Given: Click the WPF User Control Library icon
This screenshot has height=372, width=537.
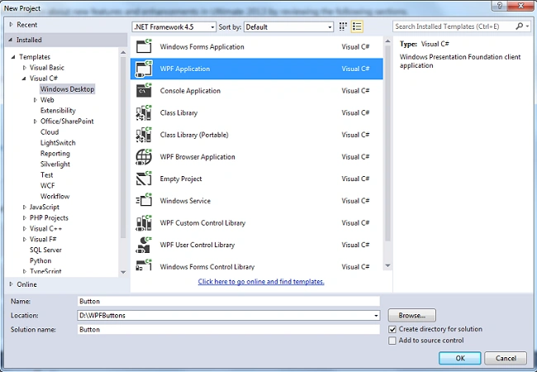Looking at the screenshot, I should point(144,245).
